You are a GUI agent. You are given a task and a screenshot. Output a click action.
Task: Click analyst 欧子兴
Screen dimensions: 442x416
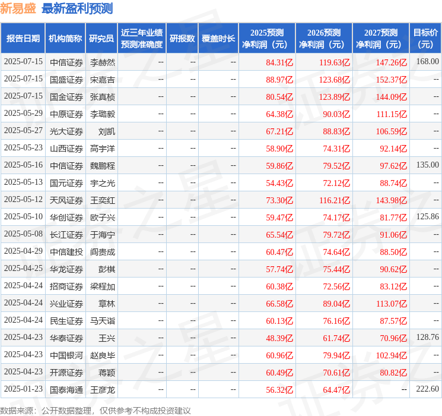(103, 218)
